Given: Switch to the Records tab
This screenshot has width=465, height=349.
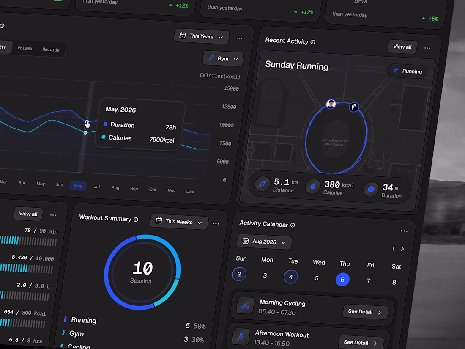Looking at the screenshot, I should tap(51, 49).
